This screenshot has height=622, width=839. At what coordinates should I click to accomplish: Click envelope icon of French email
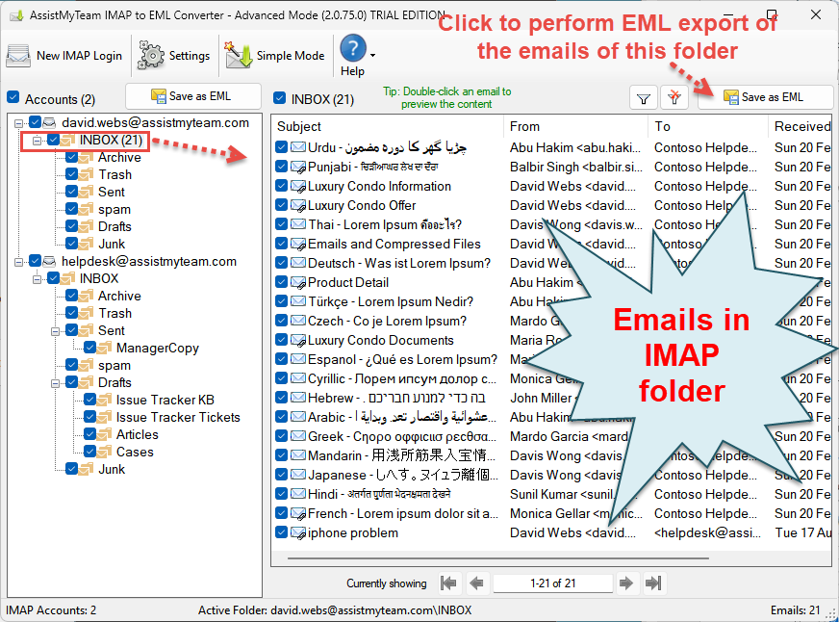tap(298, 514)
